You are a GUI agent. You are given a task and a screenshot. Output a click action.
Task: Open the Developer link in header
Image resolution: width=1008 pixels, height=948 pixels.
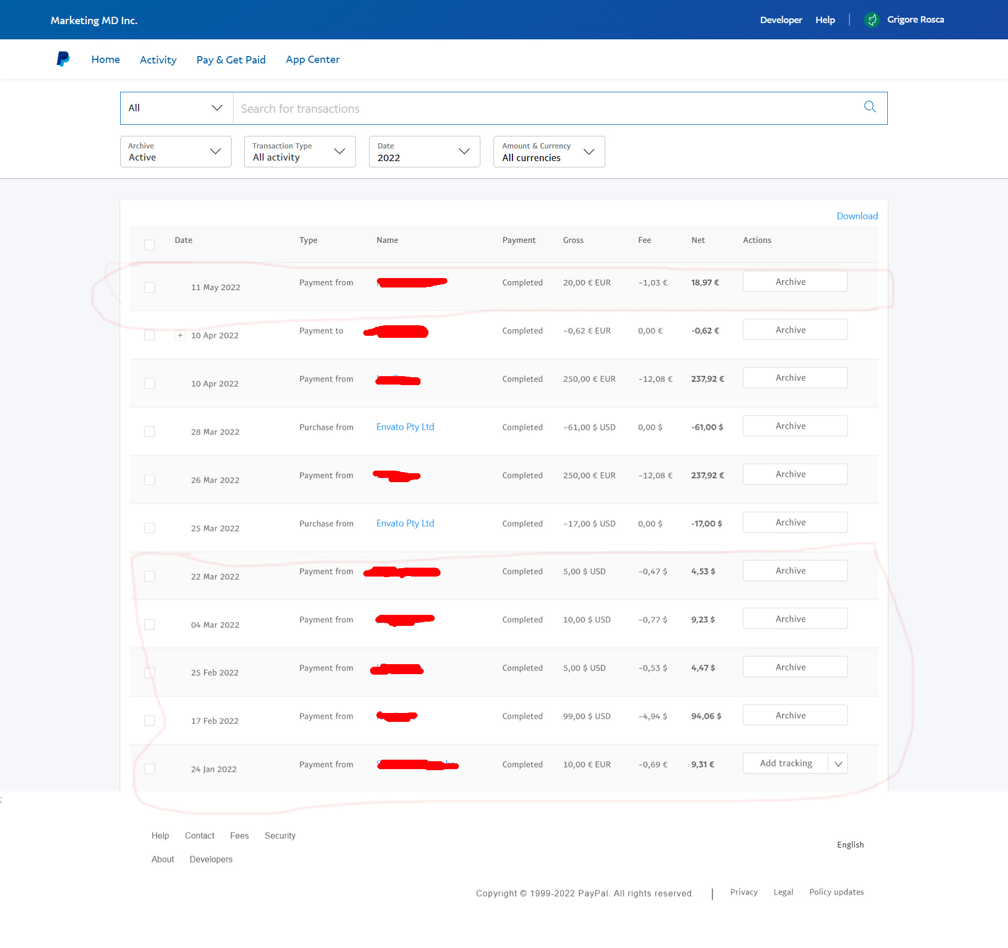781,20
